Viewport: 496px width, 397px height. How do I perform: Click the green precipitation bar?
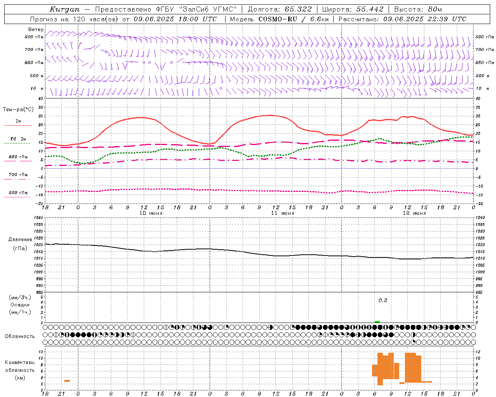[x=377, y=322]
